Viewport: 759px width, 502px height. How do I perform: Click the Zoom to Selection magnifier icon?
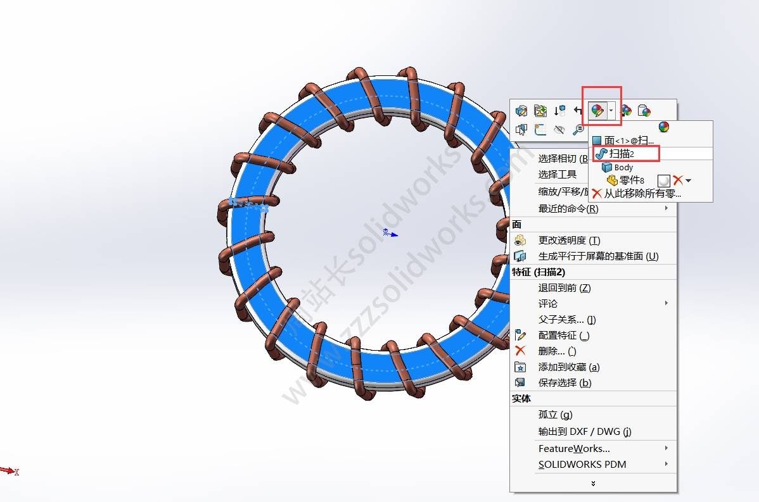point(578,129)
